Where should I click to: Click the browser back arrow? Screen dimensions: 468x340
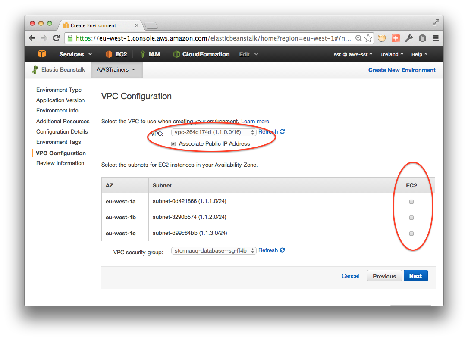tap(32, 38)
